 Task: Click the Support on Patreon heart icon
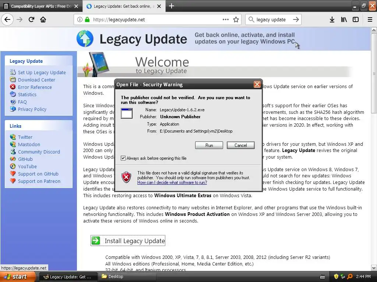tap(13, 181)
